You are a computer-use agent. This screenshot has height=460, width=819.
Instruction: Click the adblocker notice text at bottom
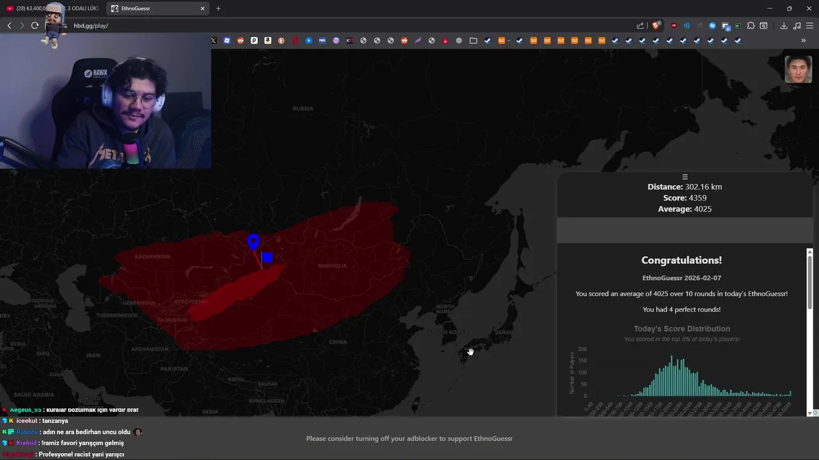[x=409, y=438]
